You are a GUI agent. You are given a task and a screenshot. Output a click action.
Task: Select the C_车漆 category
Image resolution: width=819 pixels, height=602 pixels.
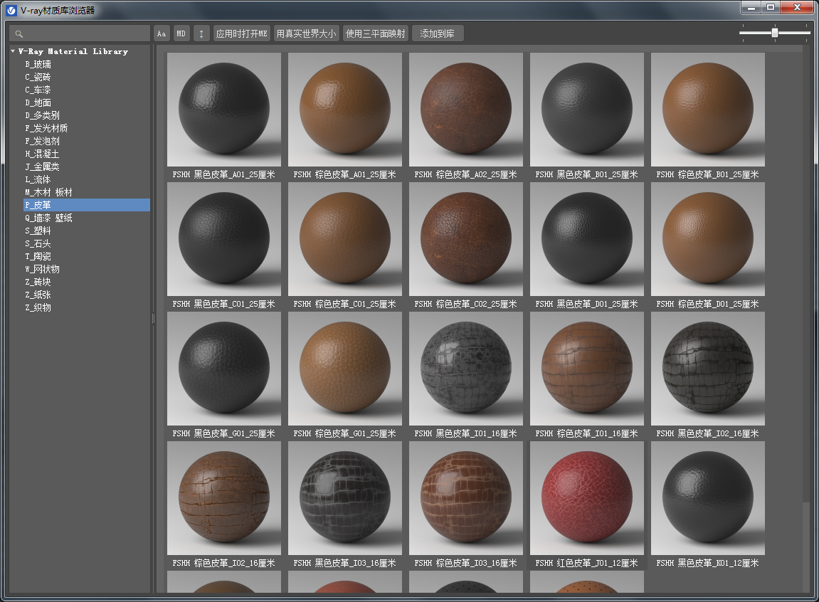click(x=38, y=90)
